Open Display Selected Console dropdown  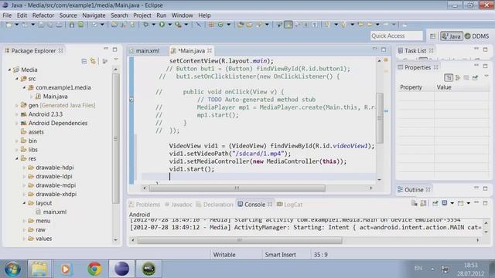(x=452, y=203)
